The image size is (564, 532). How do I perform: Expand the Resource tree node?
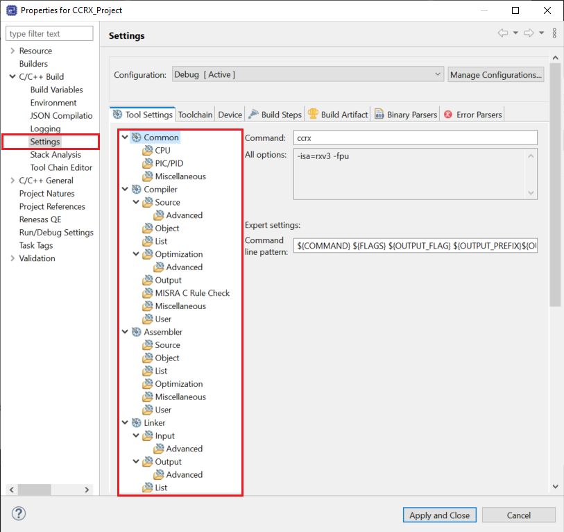[12, 51]
